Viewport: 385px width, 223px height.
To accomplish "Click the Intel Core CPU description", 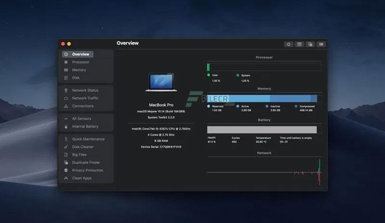I will (161, 129).
